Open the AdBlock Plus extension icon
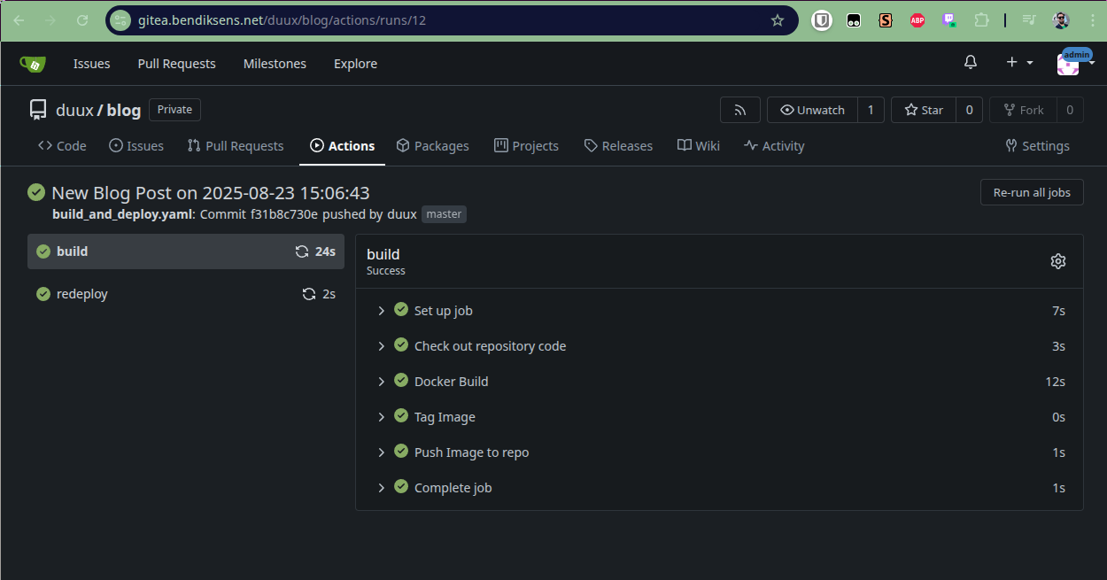The width and height of the screenshot is (1107, 580). 917,20
